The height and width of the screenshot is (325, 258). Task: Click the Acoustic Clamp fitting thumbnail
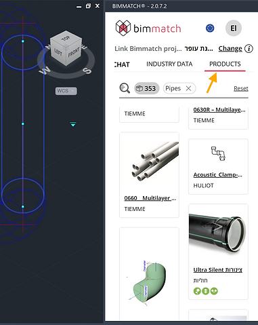(x=218, y=153)
